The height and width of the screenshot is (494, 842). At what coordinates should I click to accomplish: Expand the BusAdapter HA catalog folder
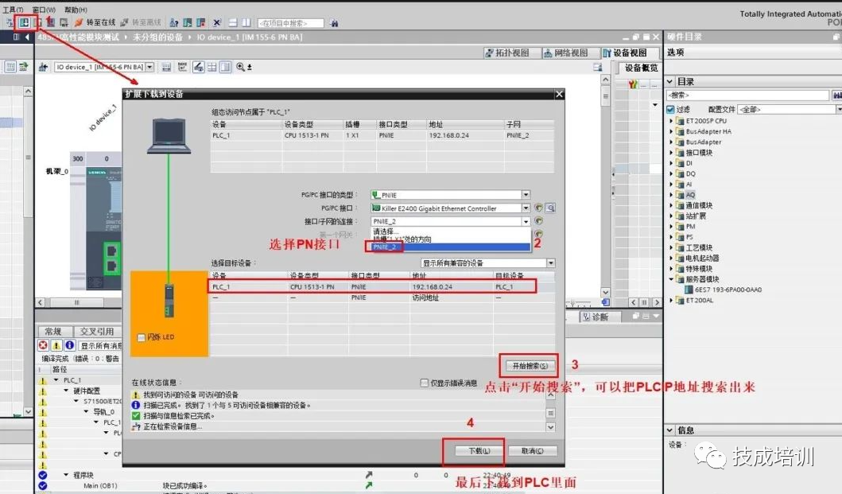pos(671,131)
